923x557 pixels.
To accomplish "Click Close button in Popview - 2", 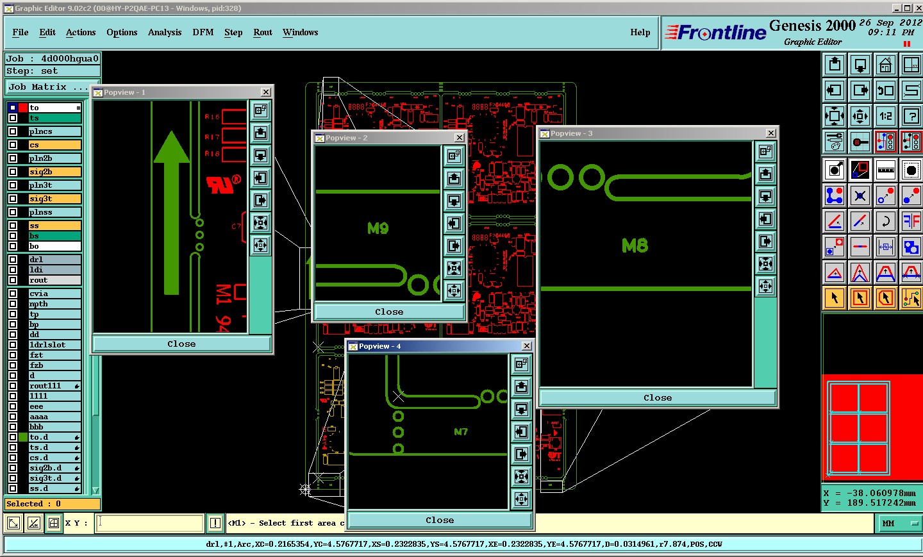I will click(389, 312).
